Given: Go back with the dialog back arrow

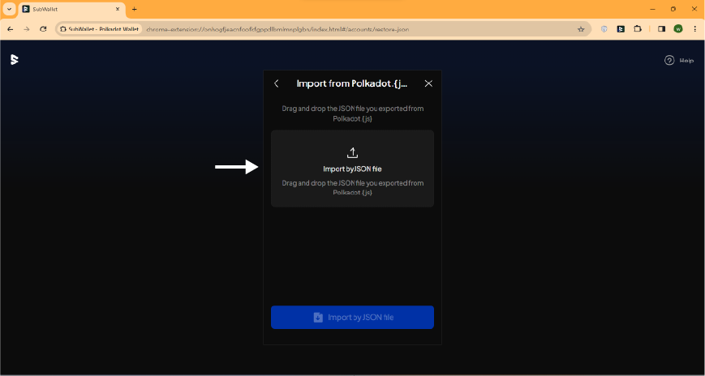Looking at the screenshot, I should pos(277,83).
